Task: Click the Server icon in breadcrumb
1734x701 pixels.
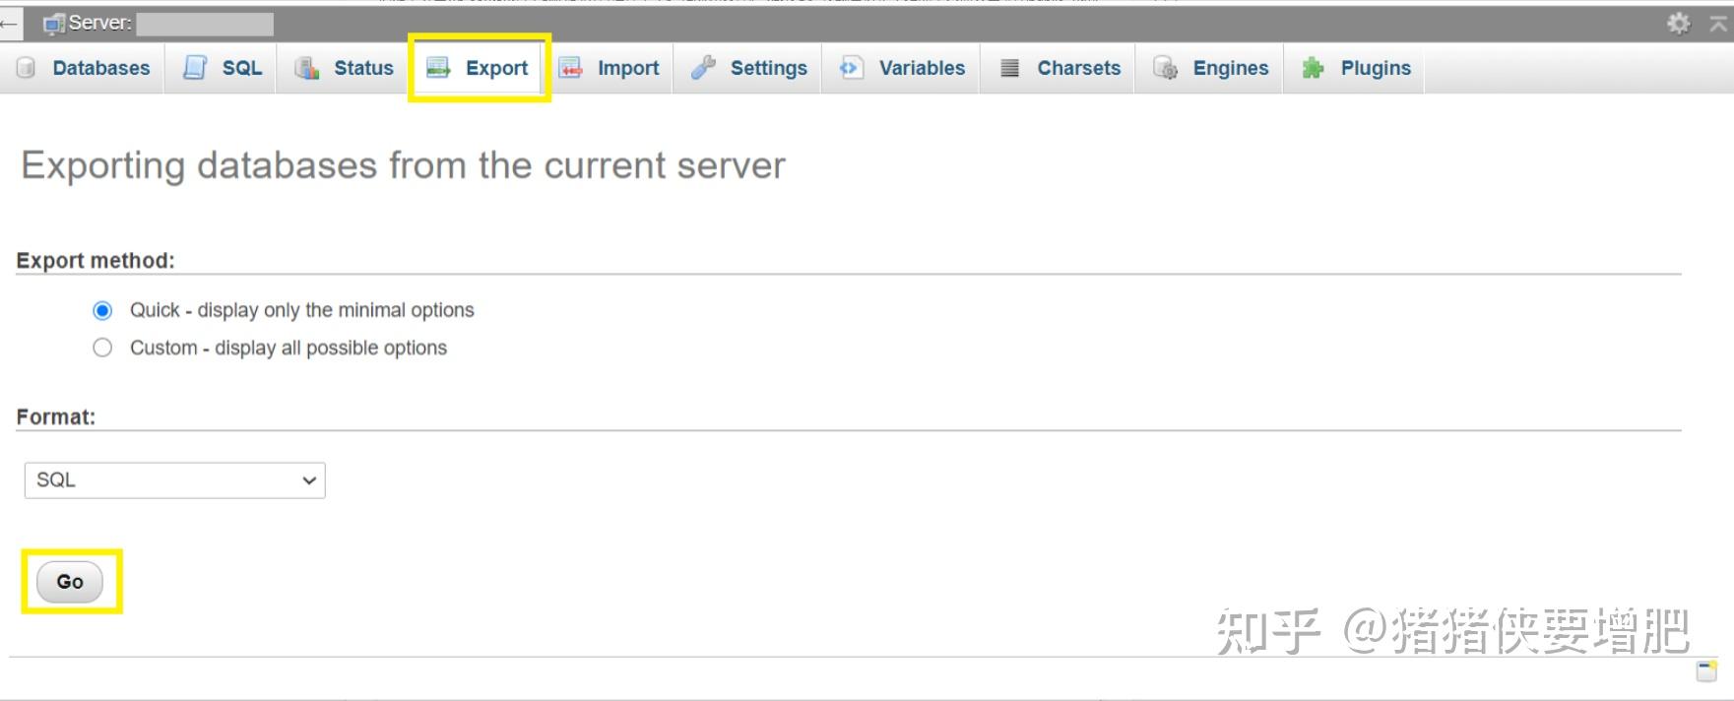Action: (53, 24)
